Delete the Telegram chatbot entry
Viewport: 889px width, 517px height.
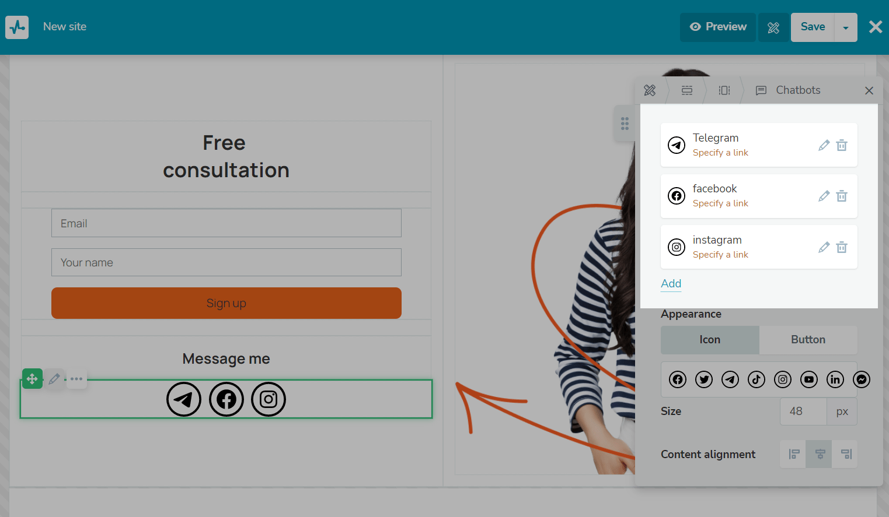(x=842, y=145)
